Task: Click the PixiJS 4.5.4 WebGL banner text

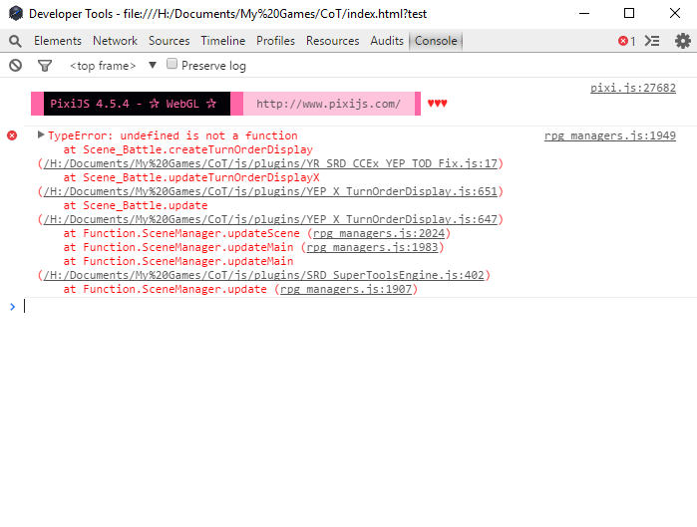Action: [x=133, y=104]
